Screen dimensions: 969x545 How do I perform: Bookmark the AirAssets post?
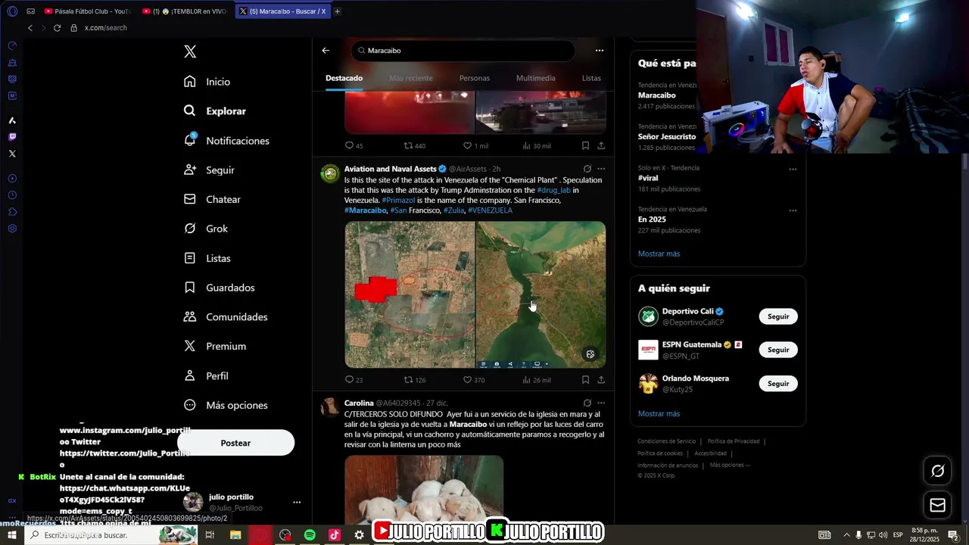[585, 380]
